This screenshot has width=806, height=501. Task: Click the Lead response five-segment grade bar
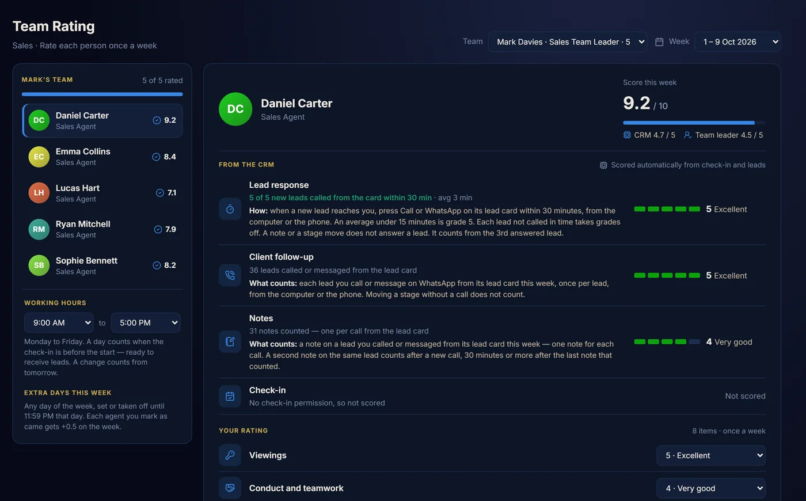(667, 209)
